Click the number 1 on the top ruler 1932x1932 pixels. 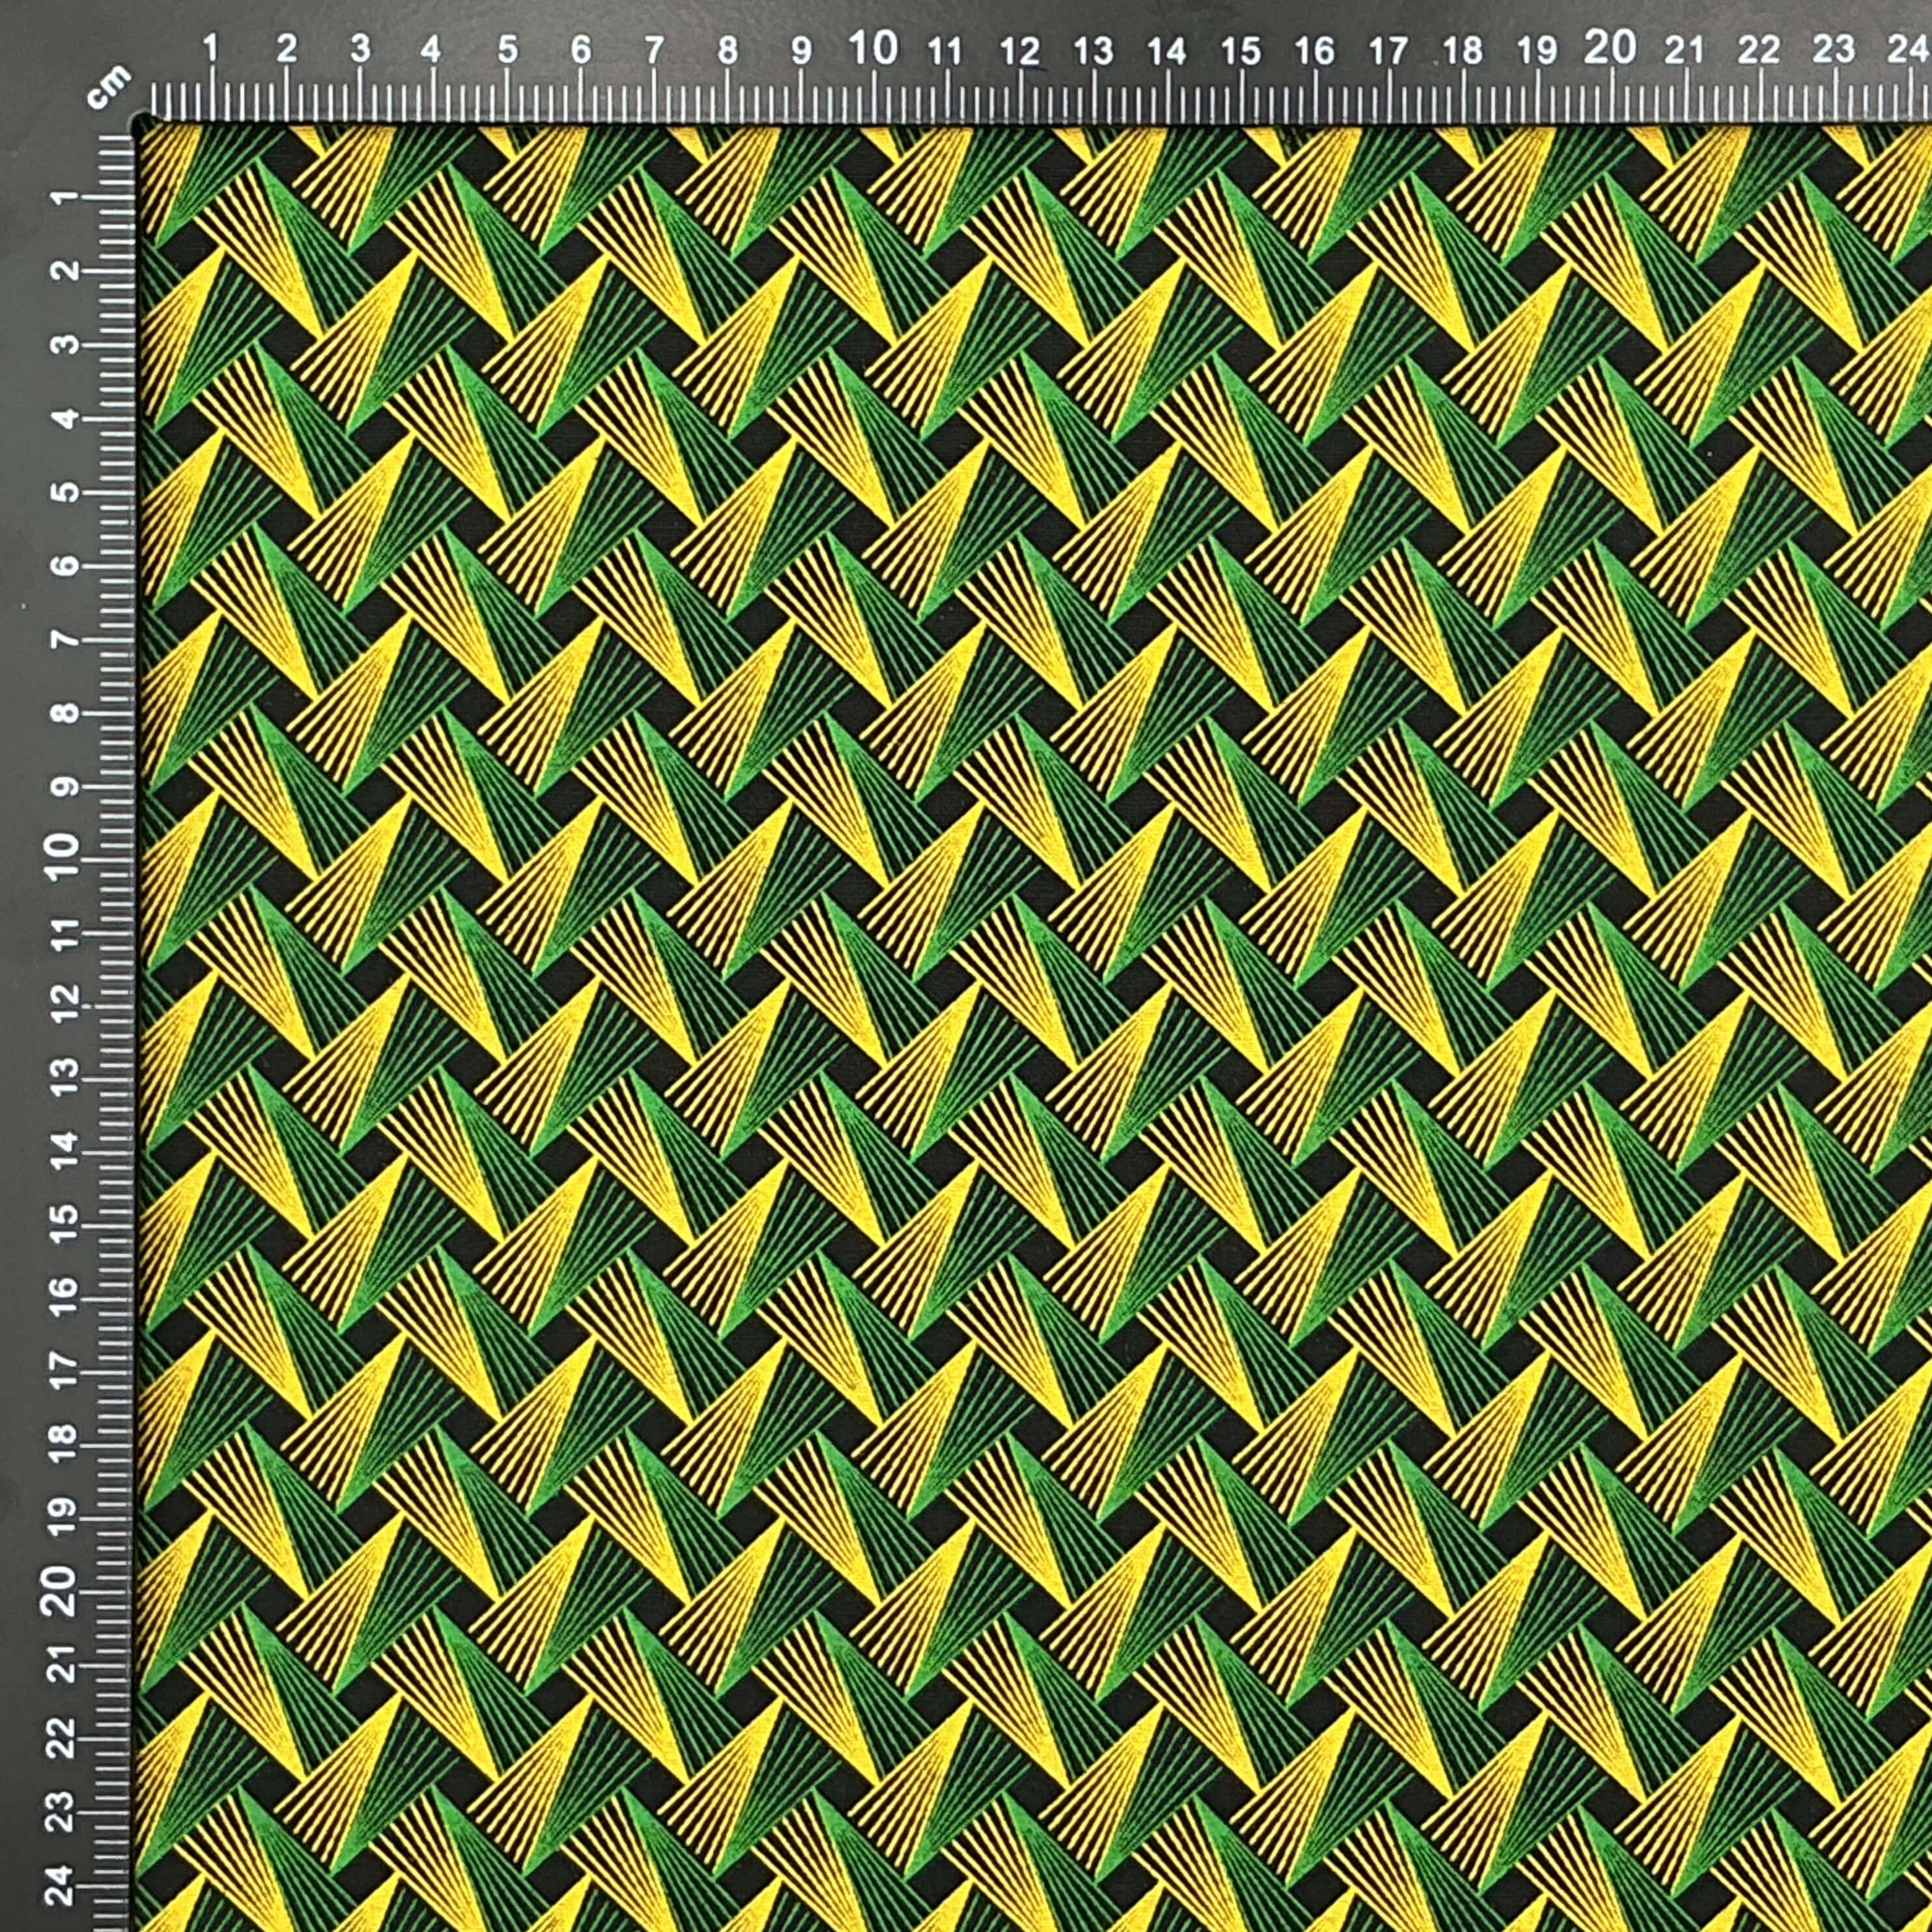[x=211, y=48]
